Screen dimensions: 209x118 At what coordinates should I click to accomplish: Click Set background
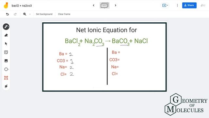(x=44, y=14)
